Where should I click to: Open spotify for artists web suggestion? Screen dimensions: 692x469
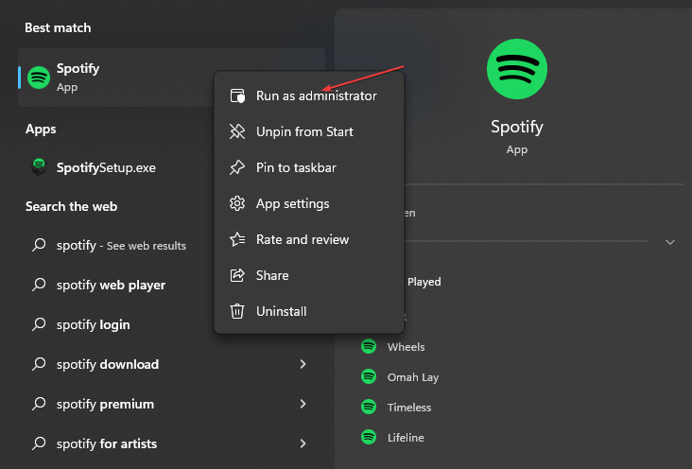click(172, 443)
